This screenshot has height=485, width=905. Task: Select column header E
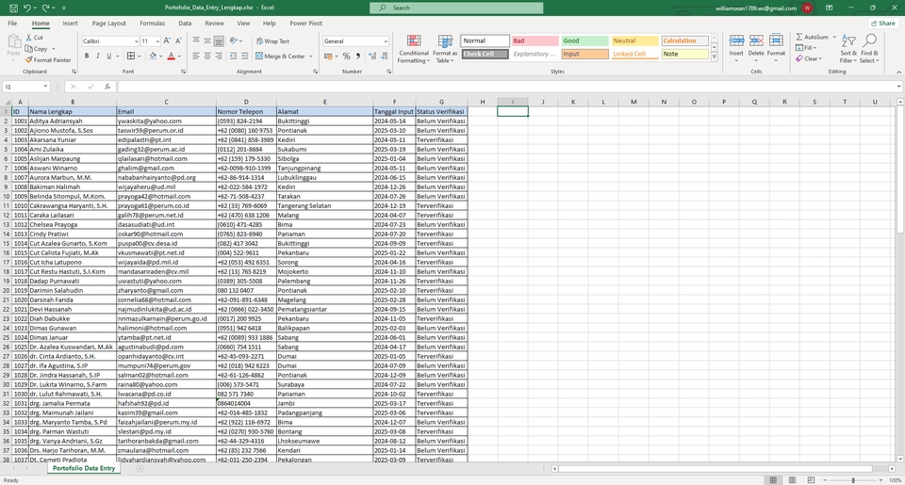click(x=324, y=102)
